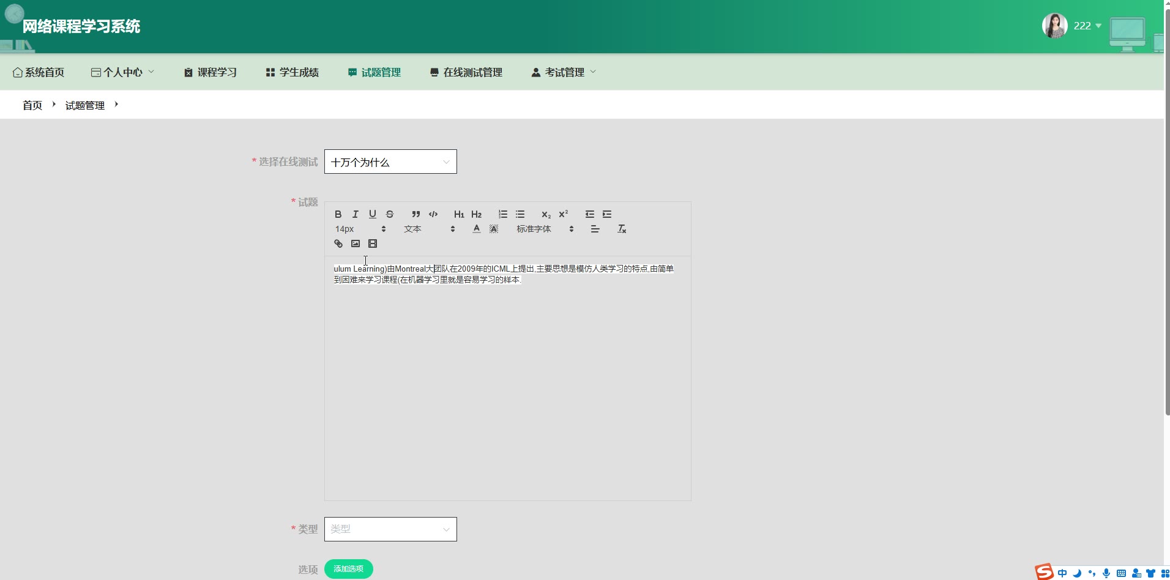Decrease the paragraph indent
This screenshot has height=580, width=1170.
[x=590, y=214]
